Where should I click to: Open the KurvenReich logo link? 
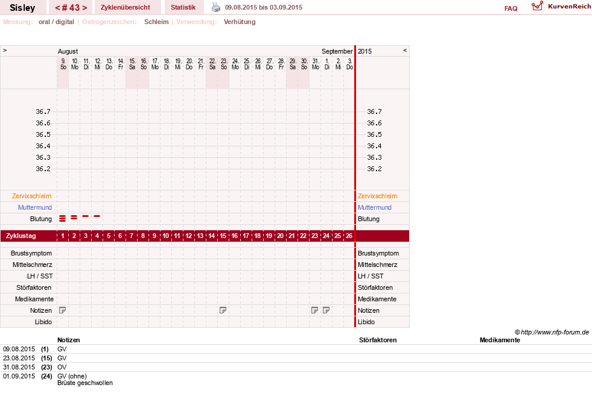561,7
